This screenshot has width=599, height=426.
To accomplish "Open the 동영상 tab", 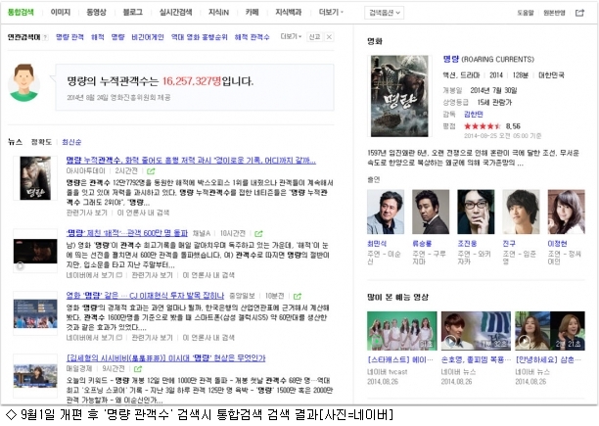I will point(96,12).
